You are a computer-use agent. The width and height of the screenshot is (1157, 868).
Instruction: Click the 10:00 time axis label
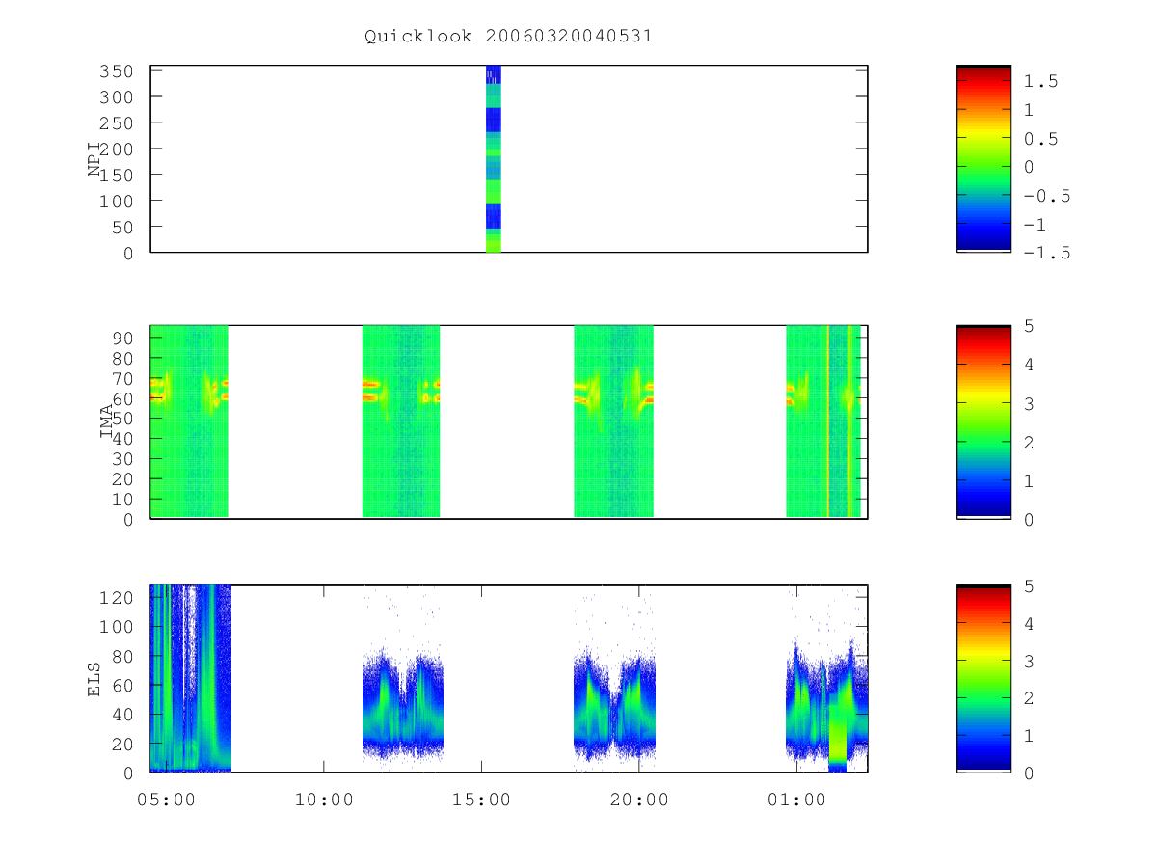324,800
